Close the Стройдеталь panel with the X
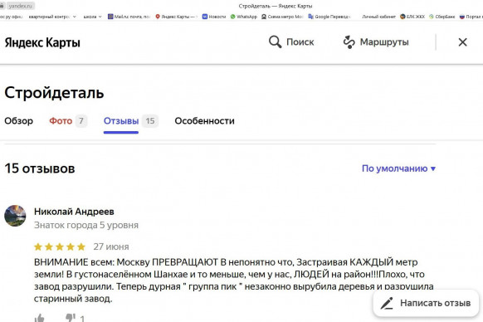 click(x=462, y=41)
